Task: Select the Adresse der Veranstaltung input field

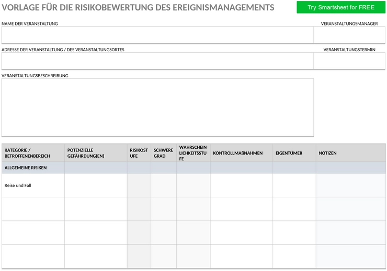Action: click(x=157, y=61)
